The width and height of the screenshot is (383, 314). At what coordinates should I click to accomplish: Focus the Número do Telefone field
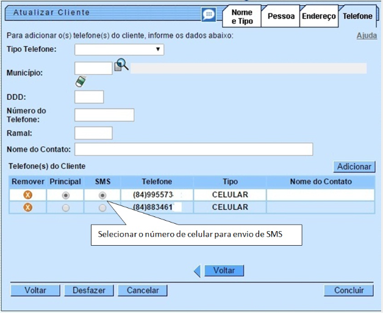(x=104, y=115)
